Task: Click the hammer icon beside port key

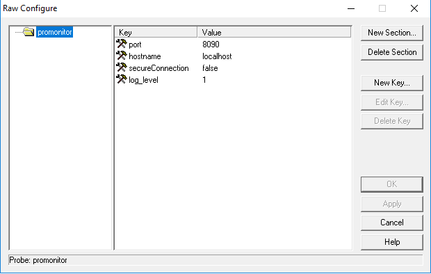Action: click(122, 44)
